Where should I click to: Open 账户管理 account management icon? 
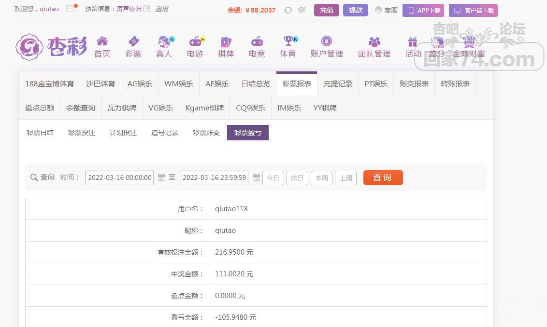point(327,41)
